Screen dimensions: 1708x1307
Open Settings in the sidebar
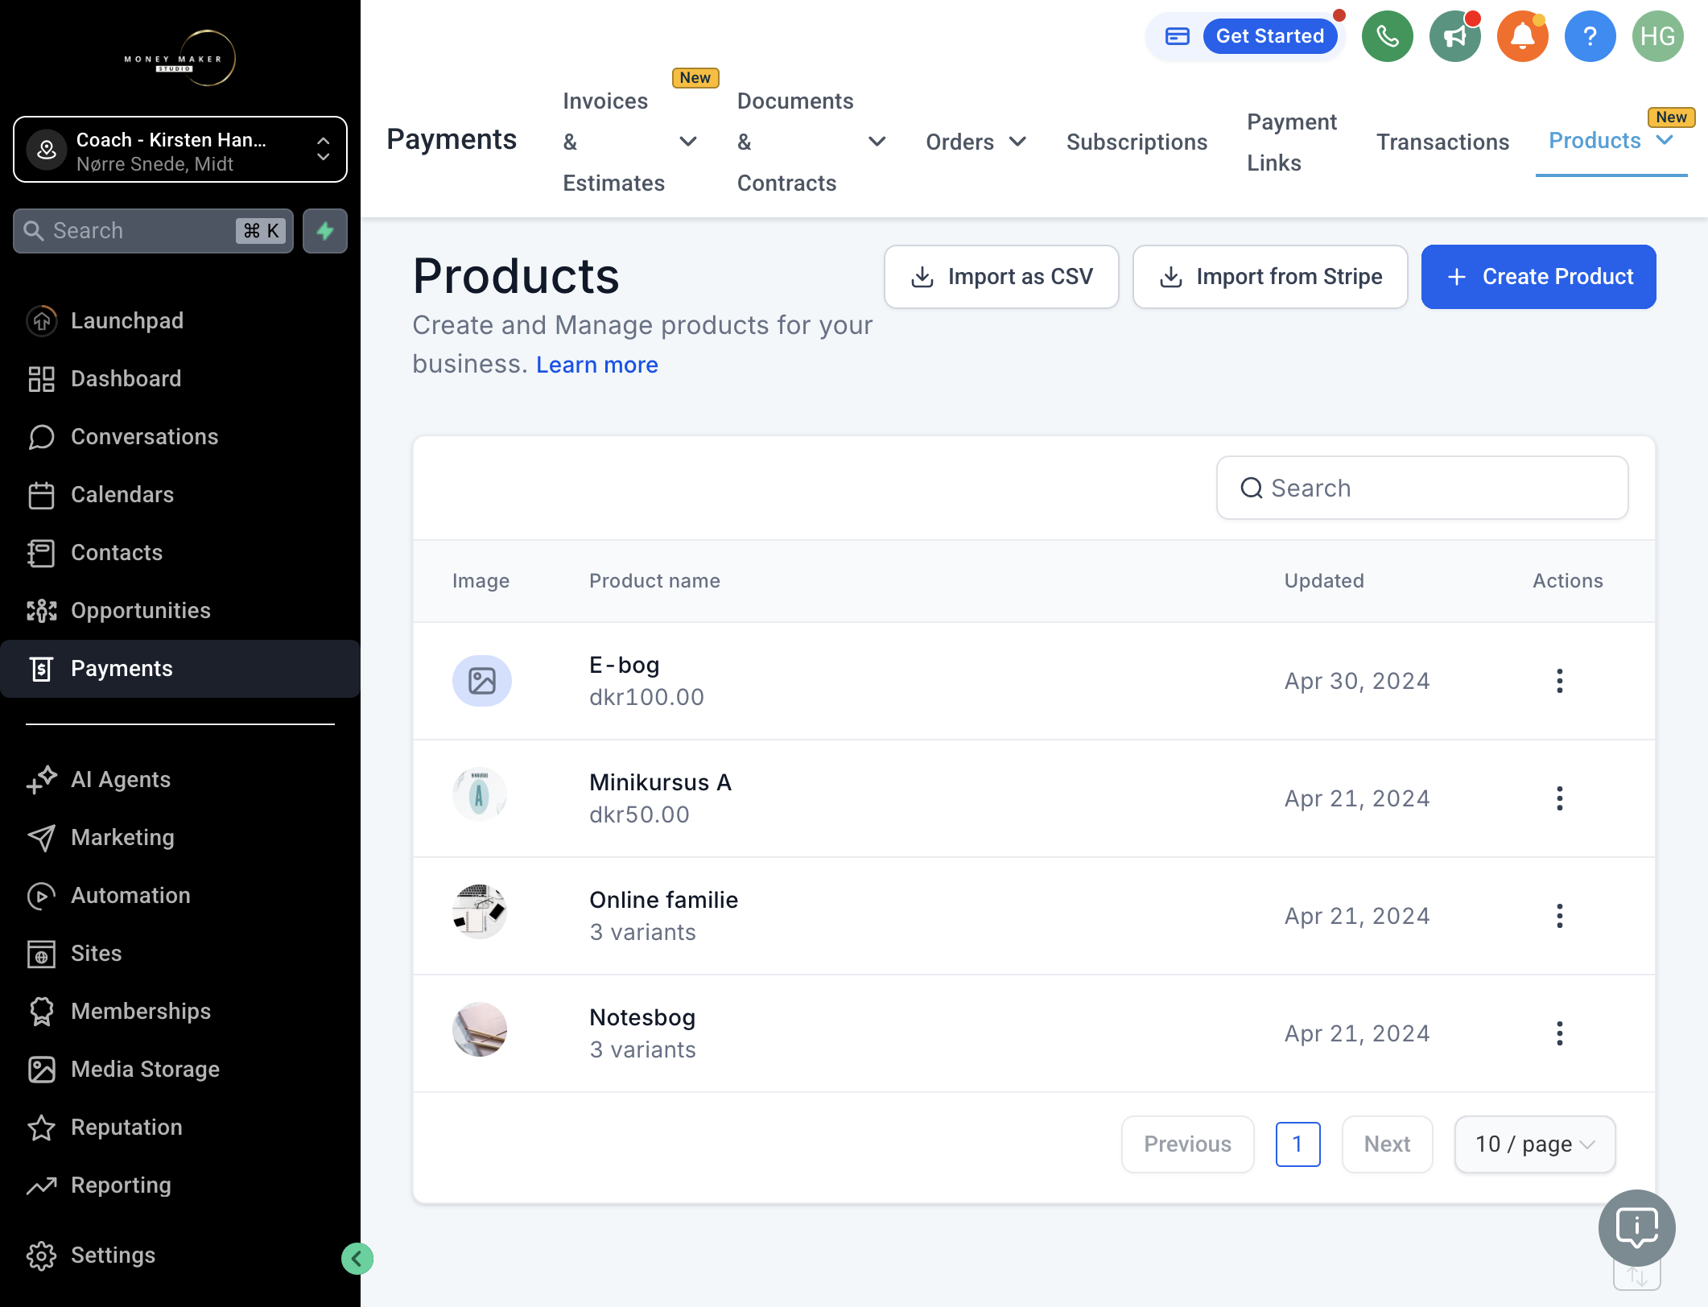click(x=180, y=1255)
